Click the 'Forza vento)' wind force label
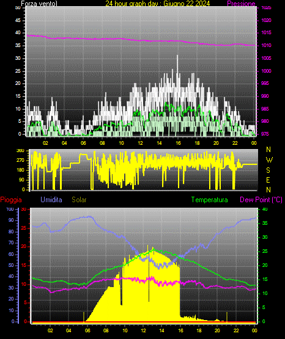285x339 pixels. [x=39, y=4]
